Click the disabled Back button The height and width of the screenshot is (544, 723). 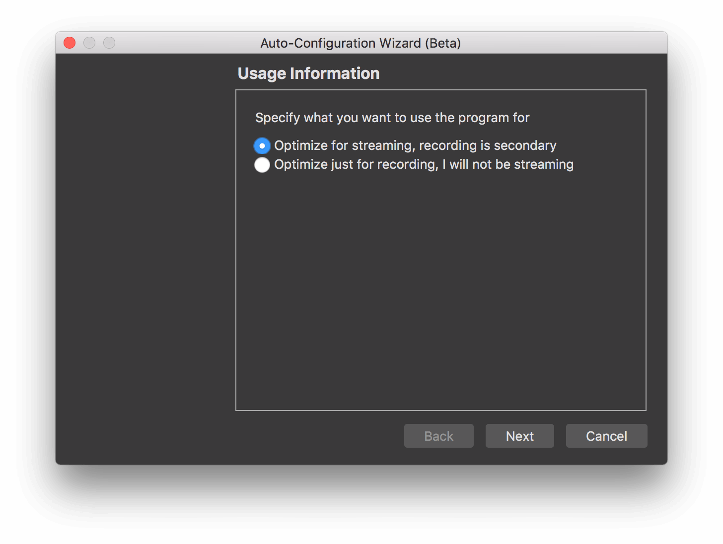coord(438,436)
